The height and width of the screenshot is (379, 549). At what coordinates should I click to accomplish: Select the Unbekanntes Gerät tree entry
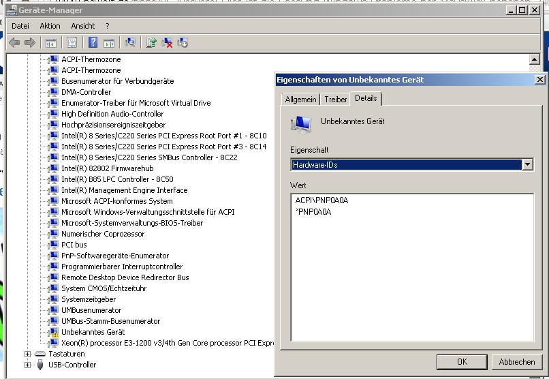pos(93,332)
